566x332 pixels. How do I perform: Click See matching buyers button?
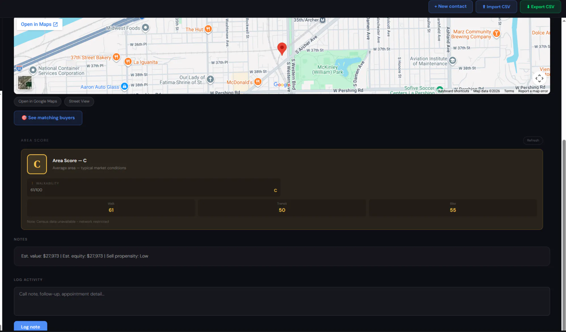click(48, 118)
